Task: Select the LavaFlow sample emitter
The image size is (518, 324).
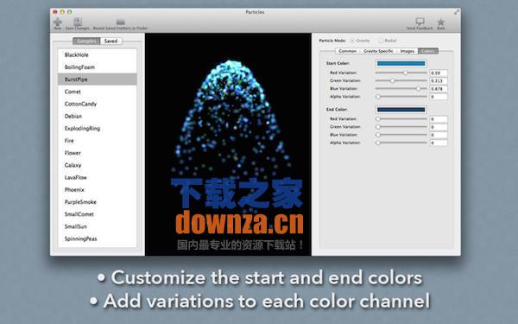Action: pyautogui.click(x=98, y=177)
